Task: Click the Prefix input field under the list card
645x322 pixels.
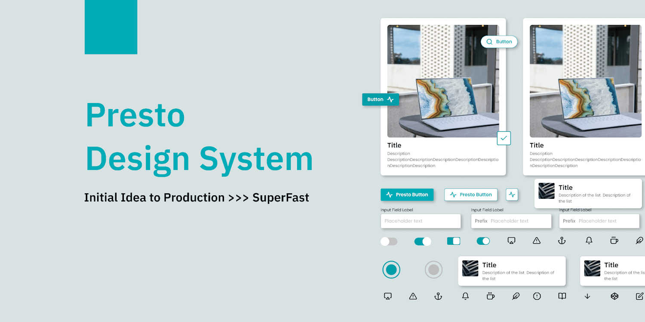Action: point(599,221)
